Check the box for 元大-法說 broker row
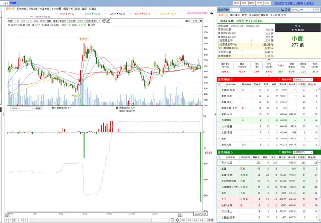 [x=219, y=163]
